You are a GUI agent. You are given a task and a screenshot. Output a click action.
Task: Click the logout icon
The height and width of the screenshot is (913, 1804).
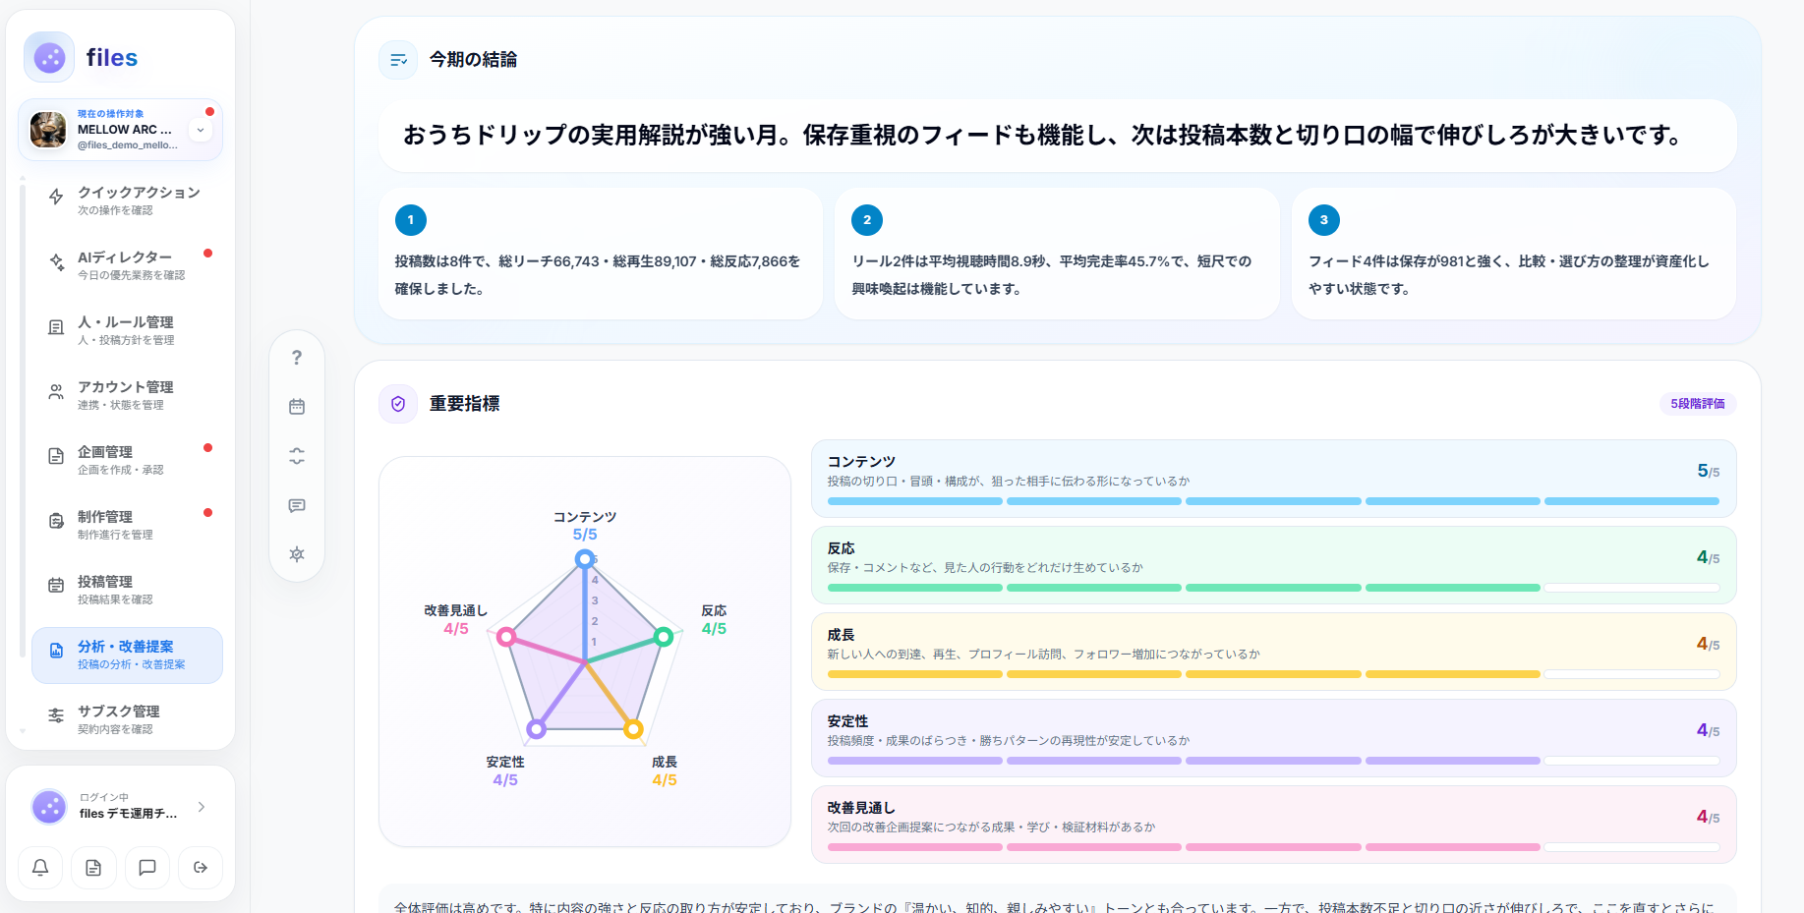pos(201,868)
